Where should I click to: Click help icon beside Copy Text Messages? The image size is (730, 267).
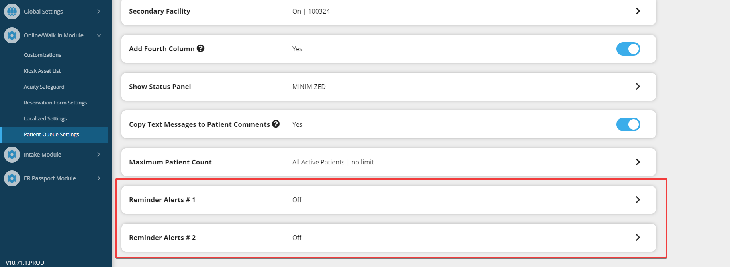(x=276, y=124)
